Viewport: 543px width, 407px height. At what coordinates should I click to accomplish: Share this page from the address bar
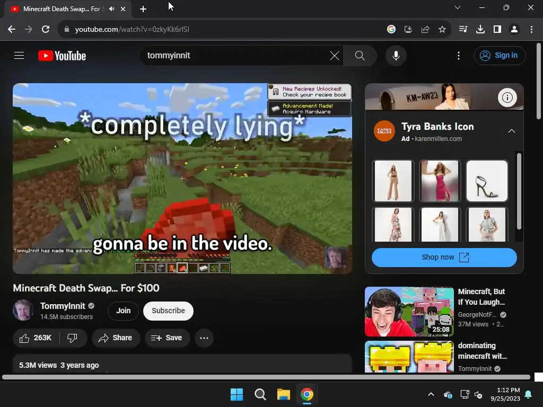coord(425,30)
